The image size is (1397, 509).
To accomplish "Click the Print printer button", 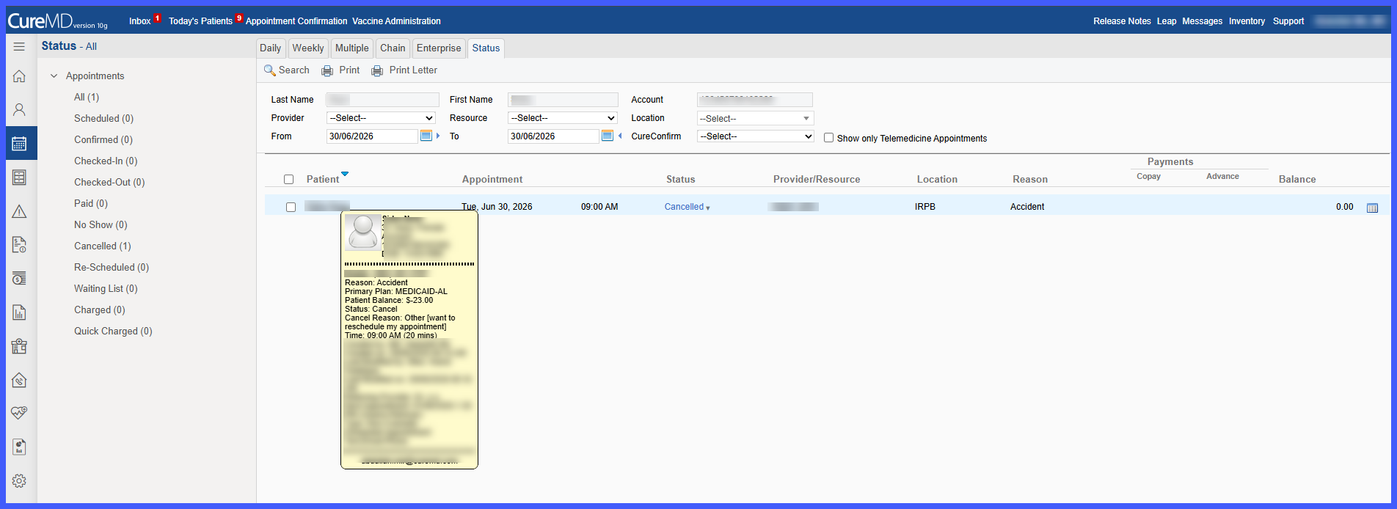I will 340,70.
